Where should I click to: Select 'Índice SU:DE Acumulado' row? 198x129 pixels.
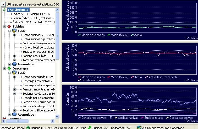click(34, 22)
